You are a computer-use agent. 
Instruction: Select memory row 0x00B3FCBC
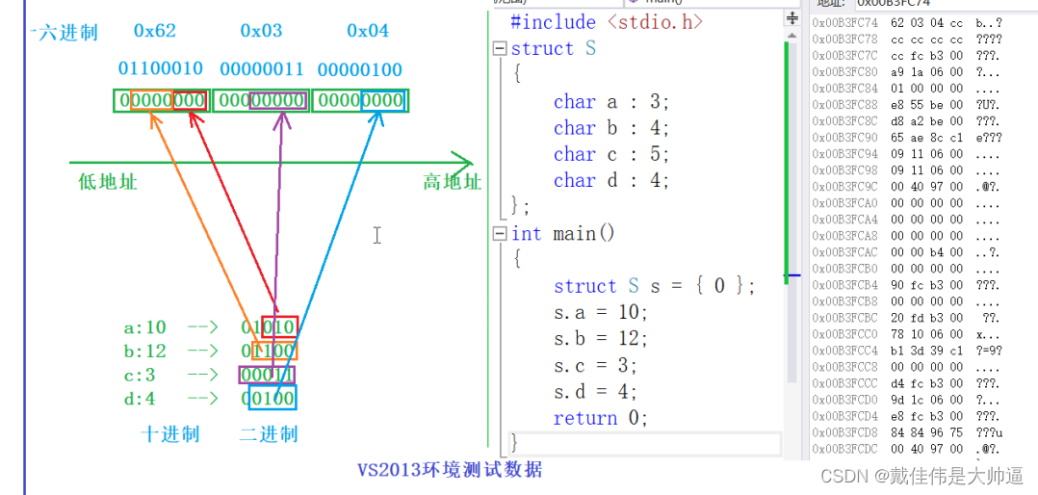pyautogui.click(x=908, y=318)
